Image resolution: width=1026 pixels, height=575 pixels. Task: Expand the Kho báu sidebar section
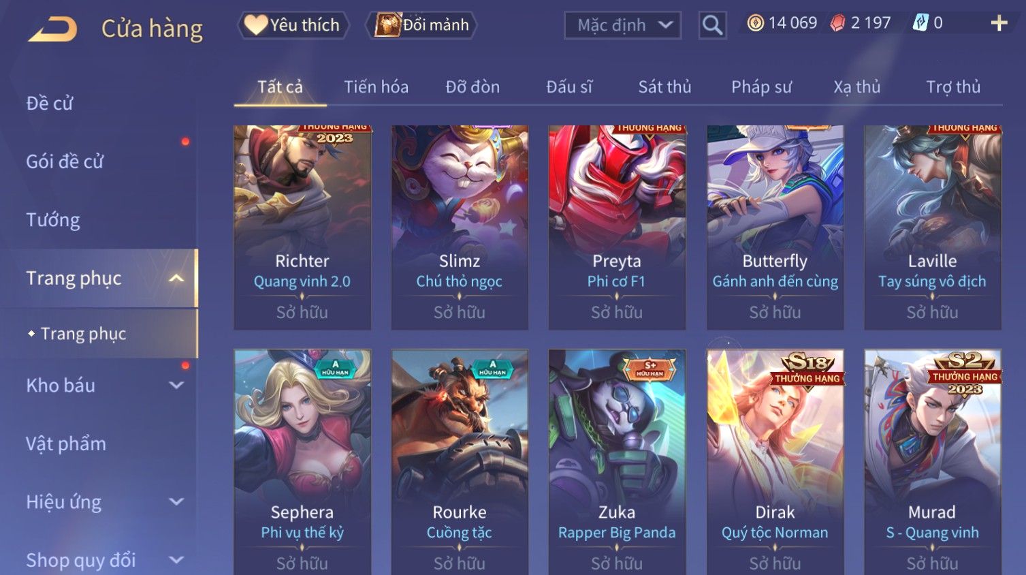coord(176,385)
